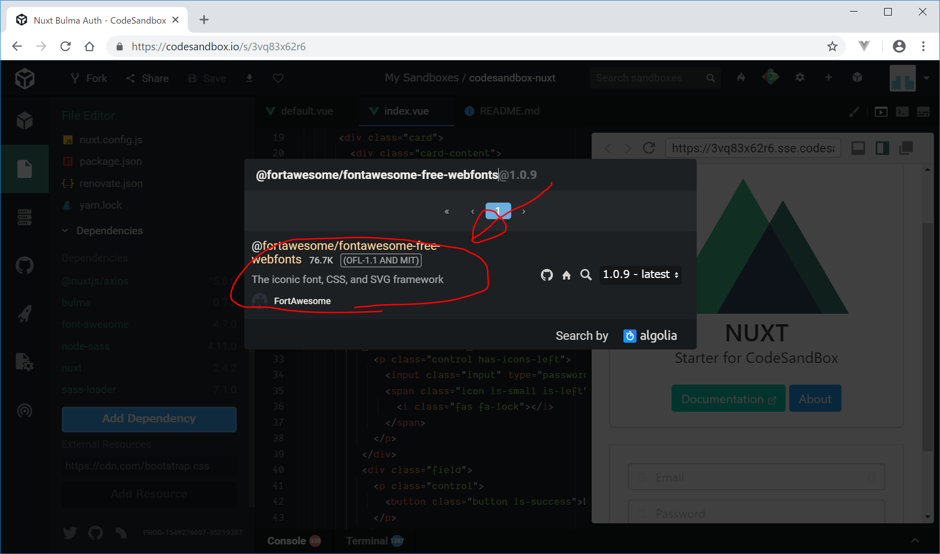Open the version selector showing 1.0.9 - latest

[x=640, y=274]
